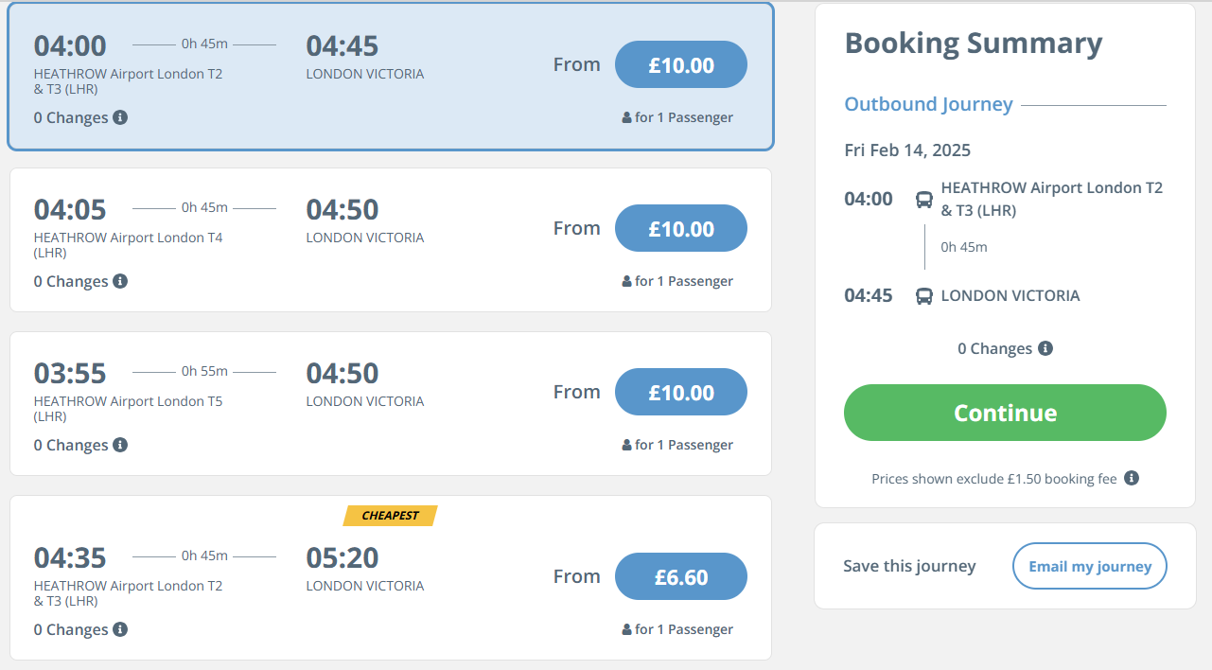Click the yellow CHEAPEST badge

point(390,516)
